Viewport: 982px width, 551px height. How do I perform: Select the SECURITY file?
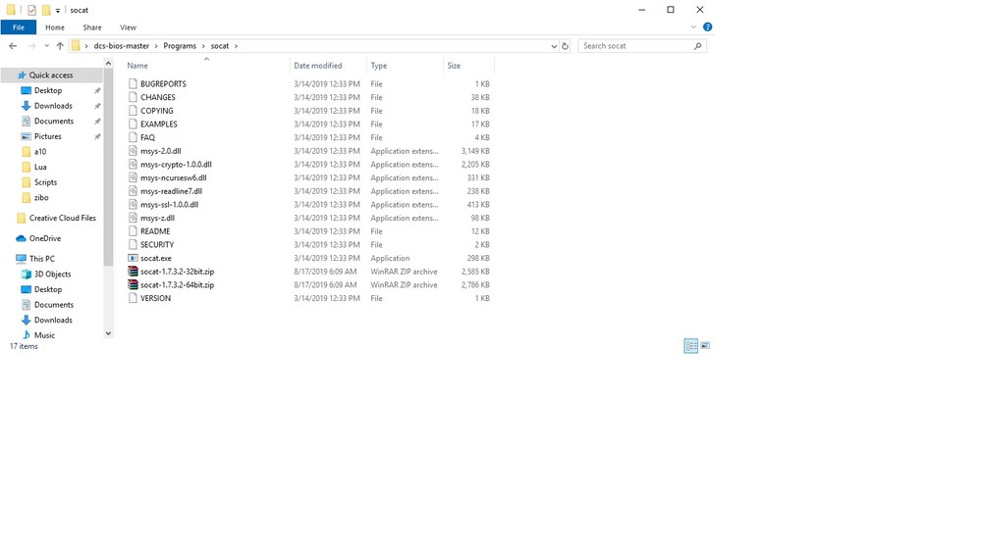pos(157,244)
